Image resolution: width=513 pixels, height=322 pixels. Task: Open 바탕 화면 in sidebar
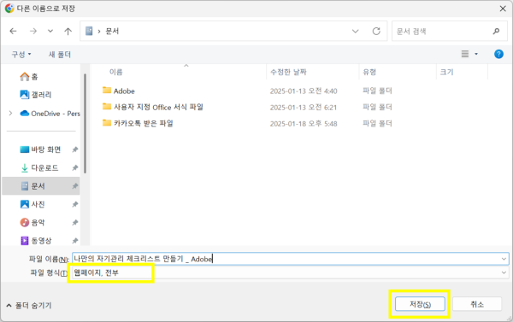point(40,149)
